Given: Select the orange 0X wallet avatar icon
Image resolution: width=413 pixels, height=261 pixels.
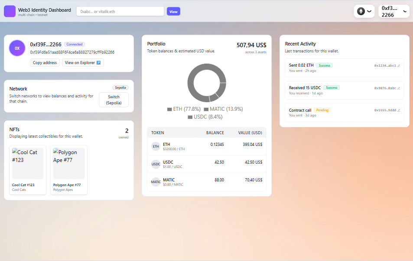Looking at the screenshot, I should tap(16, 48).
